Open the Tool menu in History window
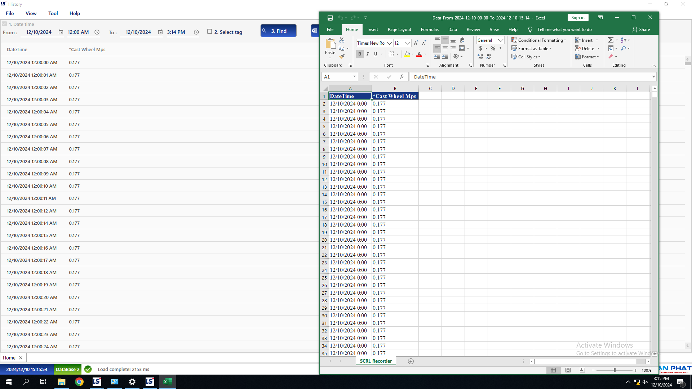The height and width of the screenshot is (389, 692). (53, 13)
